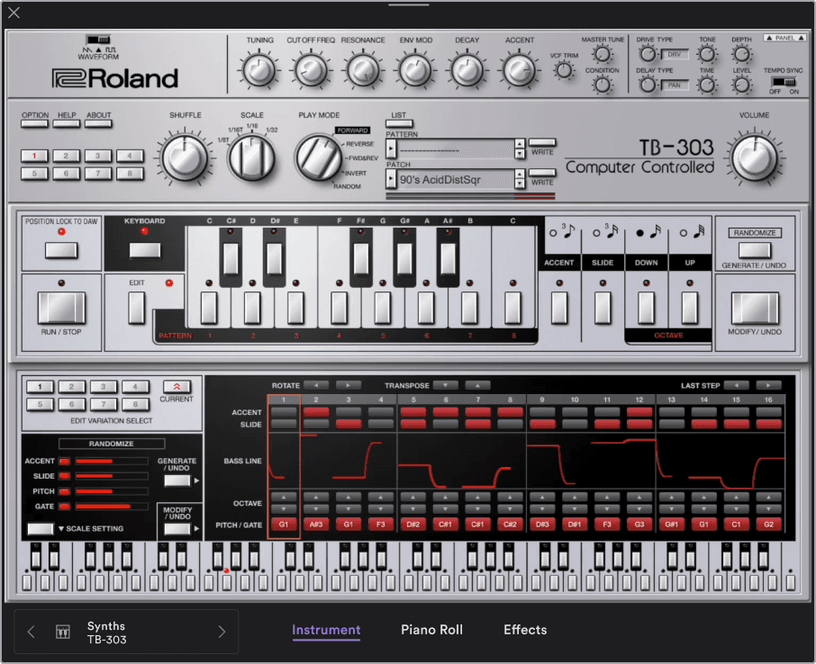Toggle Position Lock To DAW button

click(x=61, y=250)
